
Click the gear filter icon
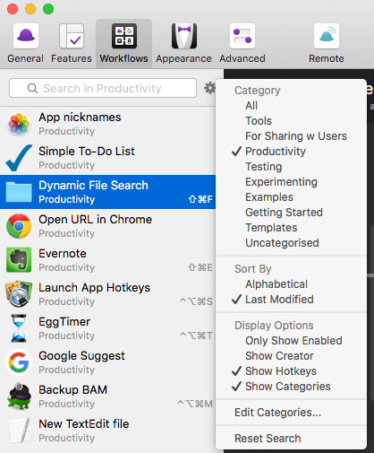pos(209,88)
